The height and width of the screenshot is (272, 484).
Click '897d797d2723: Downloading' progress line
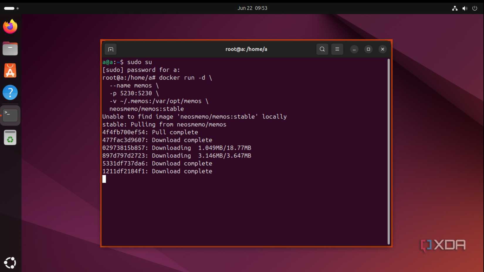click(177, 156)
